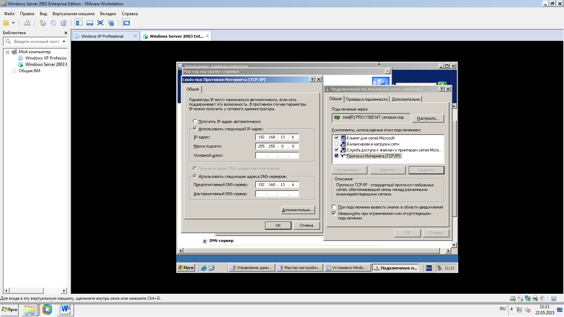Click the sound card status bar icon
This screenshot has width=564, height=317.
coord(542,298)
